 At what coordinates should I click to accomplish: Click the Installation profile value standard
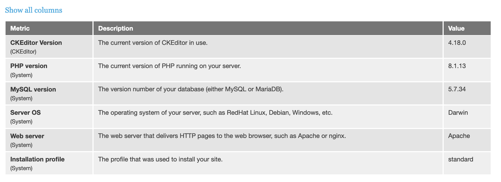coord(460,159)
